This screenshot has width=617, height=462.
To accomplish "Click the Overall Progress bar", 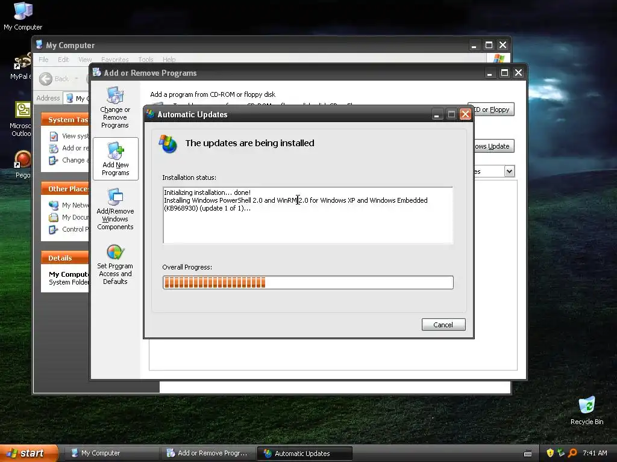I will [x=308, y=283].
